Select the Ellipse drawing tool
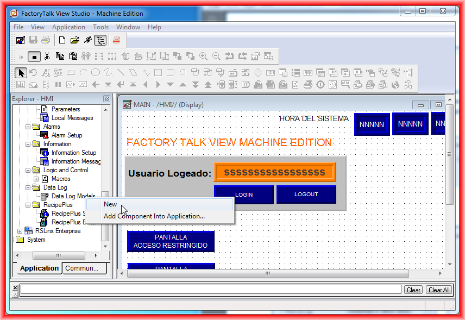This screenshot has width=465, height=320. 96,72
